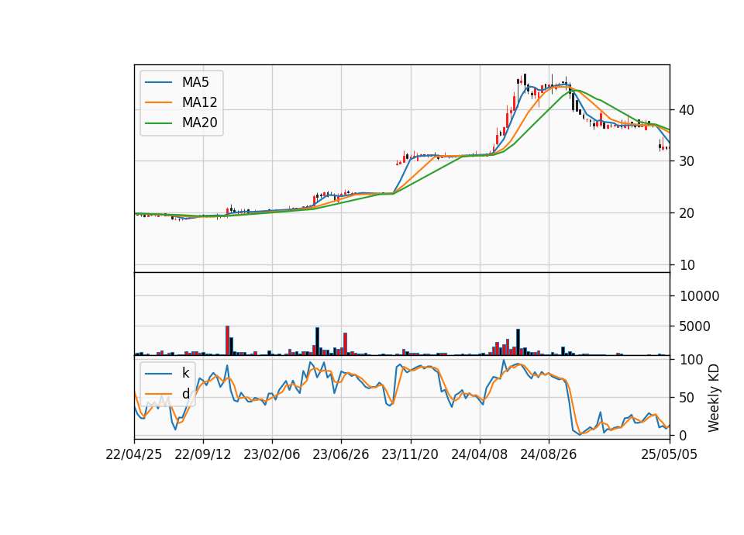The width and height of the screenshot is (744, 535).
Task: Click the 25/05/05 date tick label
Action: (x=669, y=454)
